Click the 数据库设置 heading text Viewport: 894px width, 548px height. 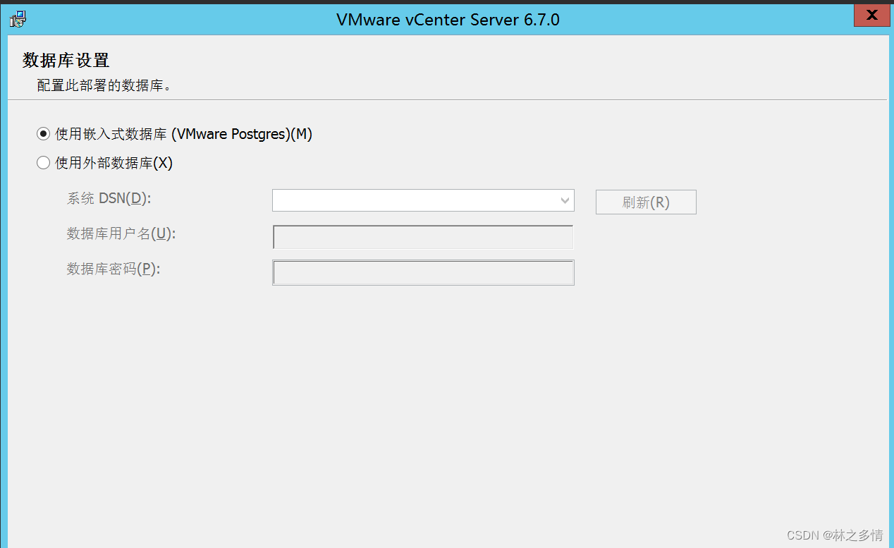66,60
